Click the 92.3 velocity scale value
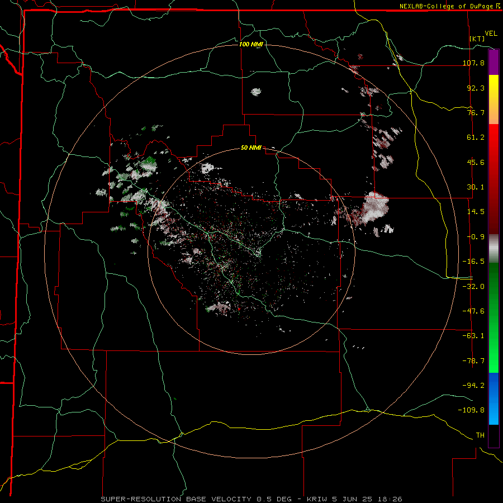503x503 pixels. click(476, 88)
